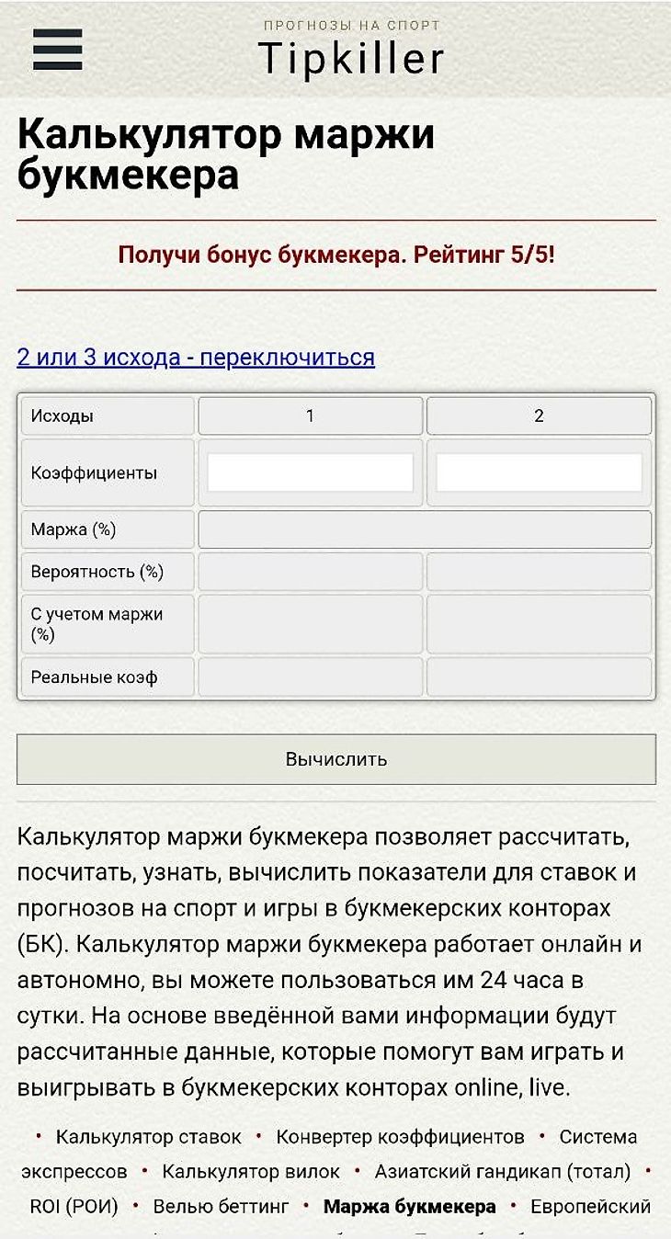Select the Реальные коэф result for outcome 1
The height and width of the screenshot is (1239, 671).
click(x=311, y=677)
